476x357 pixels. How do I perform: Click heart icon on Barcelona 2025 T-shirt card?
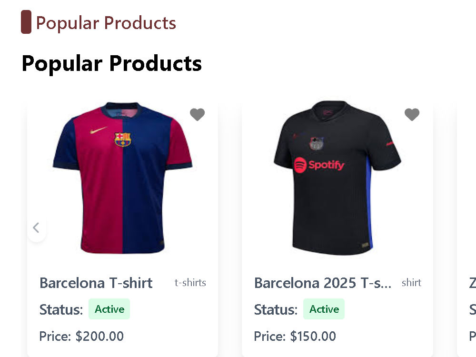412,114
